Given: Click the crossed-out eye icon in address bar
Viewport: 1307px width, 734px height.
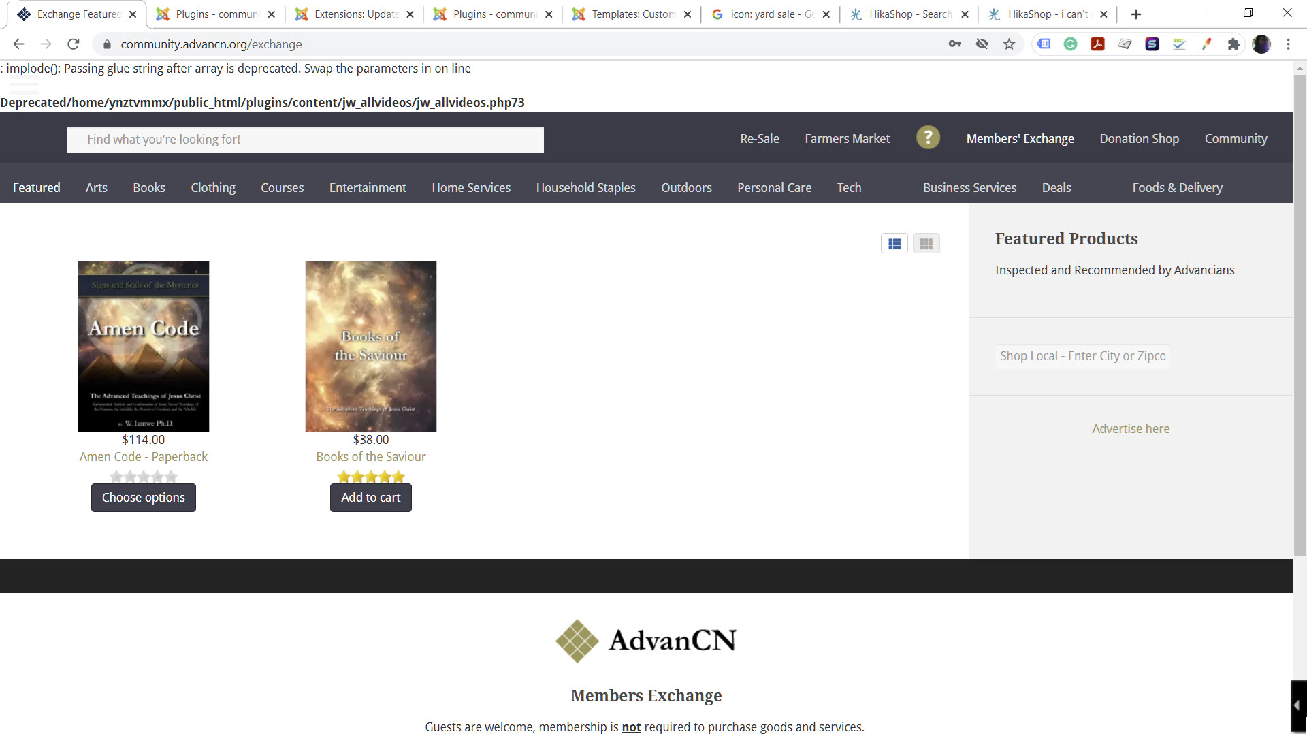Looking at the screenshot, I should 982,44.
